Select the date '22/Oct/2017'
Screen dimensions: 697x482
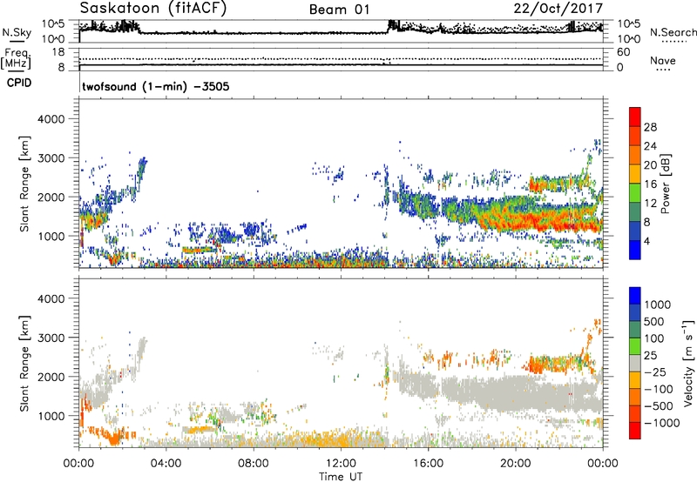558,9
